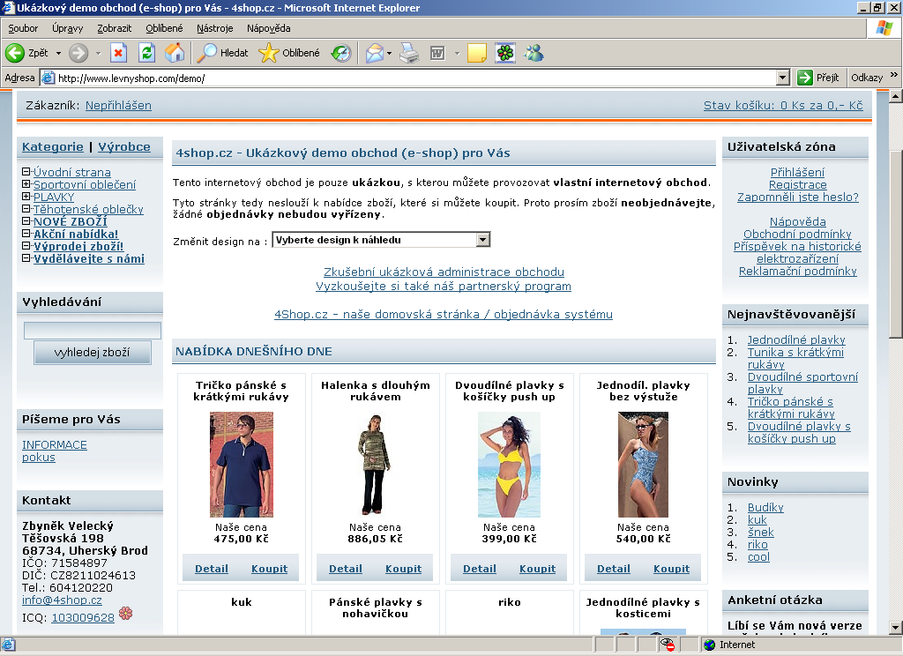The height and width of the screenshot is (656, 903).
Task: Go to the home page via house icon
Action: pyautogui.click(x=175, y=53)
